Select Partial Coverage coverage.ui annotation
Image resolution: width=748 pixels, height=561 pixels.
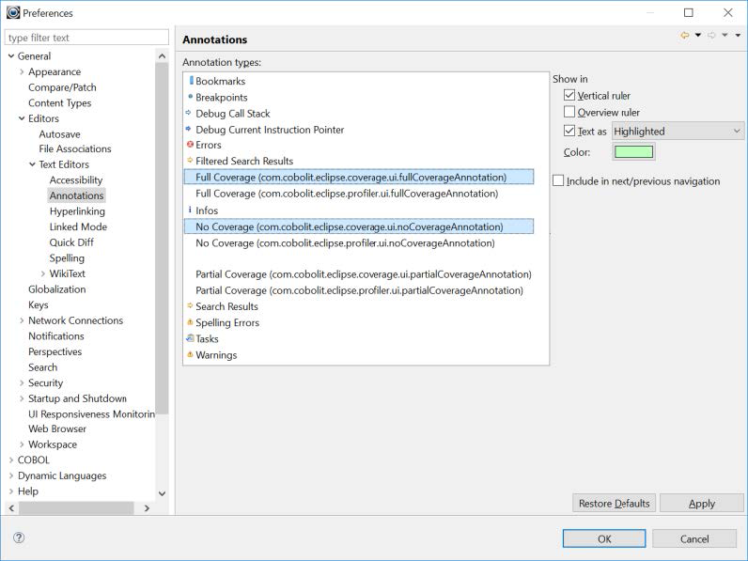[364, 274]
